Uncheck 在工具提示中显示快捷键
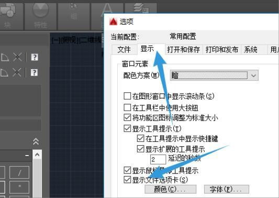279x198 pixels. pos(141,138)
